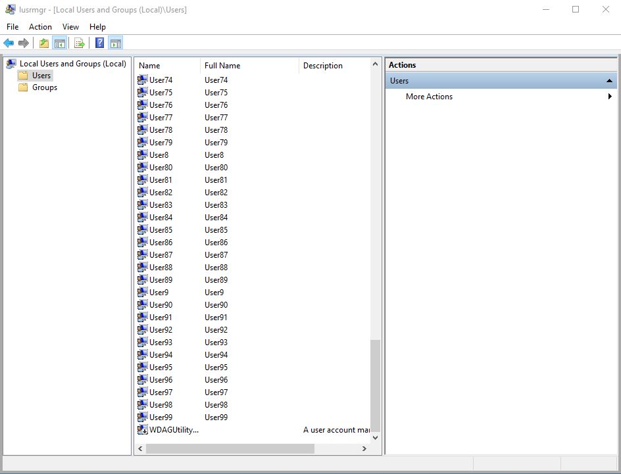The width and height of the screenshot is (621, 474).
Task: Click the Back arrow toolbar icon
Action: click(9, 43)
